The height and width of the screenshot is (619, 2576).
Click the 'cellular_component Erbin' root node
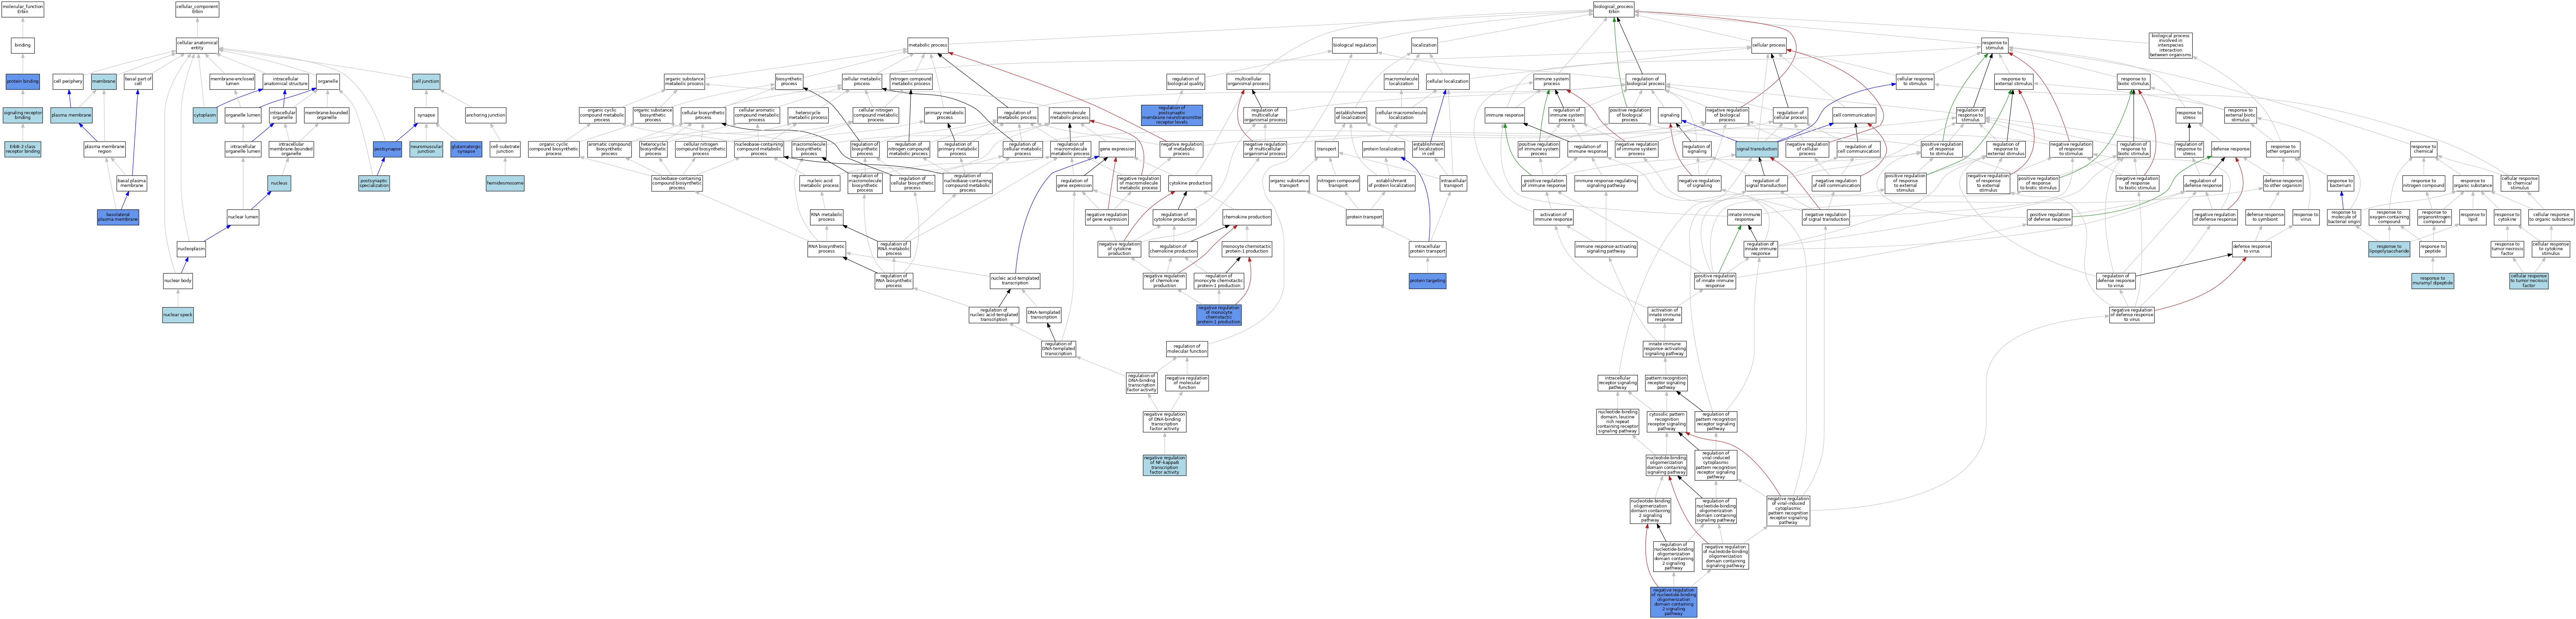197,9
